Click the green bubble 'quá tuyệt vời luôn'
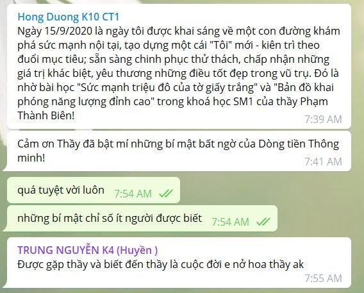 [x=94, y=190]
